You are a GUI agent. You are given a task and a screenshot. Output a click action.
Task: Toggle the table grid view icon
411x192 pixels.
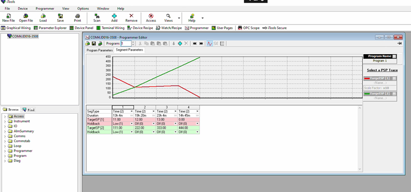pyautogui.click(x=222, y=44)
